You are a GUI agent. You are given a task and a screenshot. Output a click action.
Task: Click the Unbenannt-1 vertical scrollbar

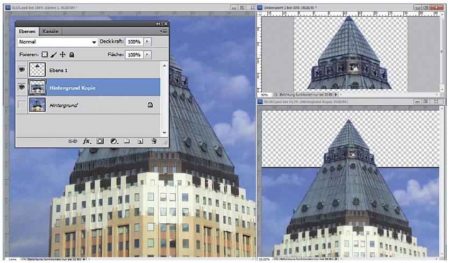click(442, 52)
